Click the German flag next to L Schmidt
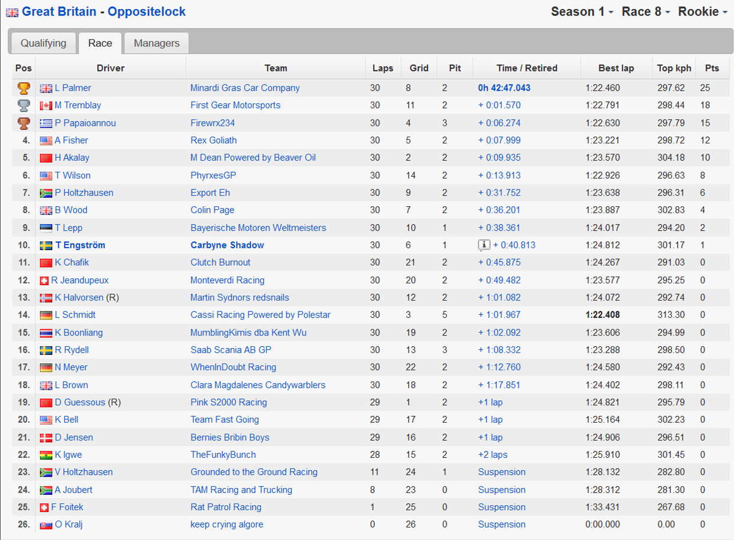Image resolution: width=734 pixels, height=540 pixels. tap(46, 315)
